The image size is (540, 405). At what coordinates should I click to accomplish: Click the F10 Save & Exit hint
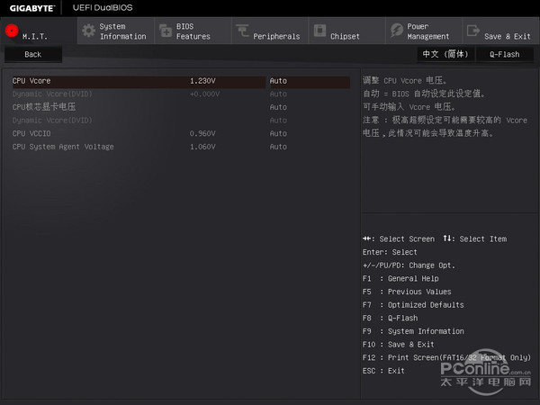coord(399,345)
